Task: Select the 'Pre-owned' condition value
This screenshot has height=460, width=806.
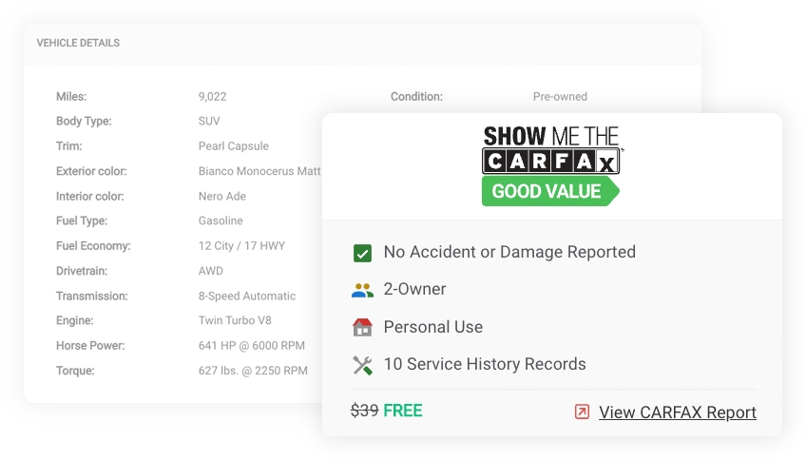Action: 560,97
